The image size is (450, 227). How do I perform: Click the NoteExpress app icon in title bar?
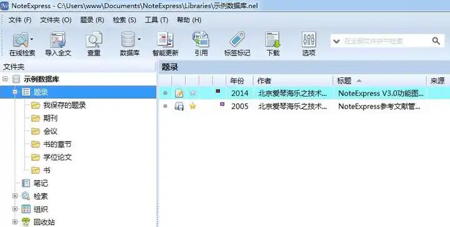tap(4, 6)
